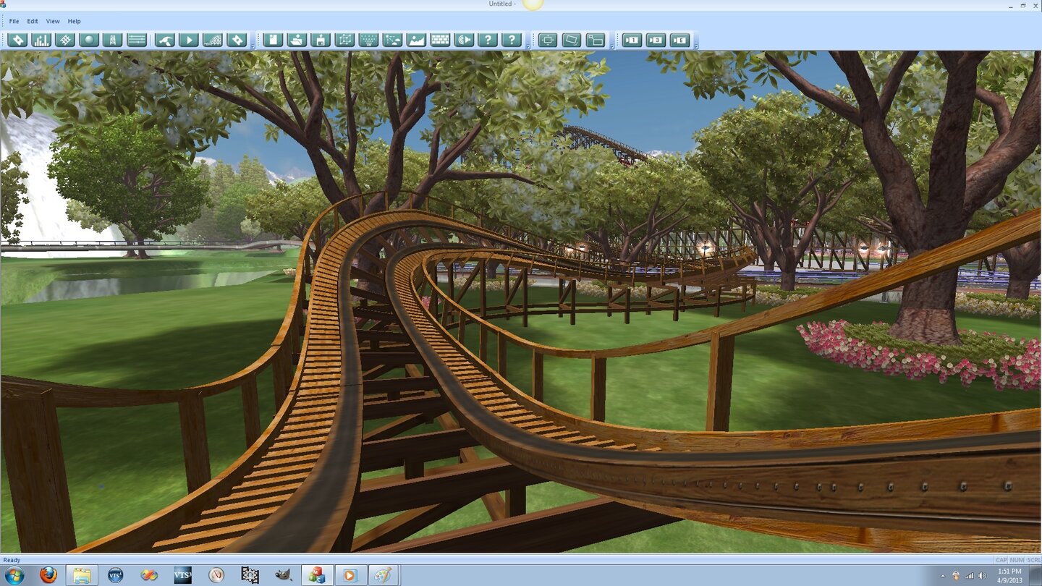Open Windows Explorer folder on taskbar

click(82, 575)
